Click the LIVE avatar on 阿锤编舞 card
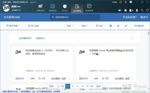Screen dimensions: 150x93 tap(82, 52)
